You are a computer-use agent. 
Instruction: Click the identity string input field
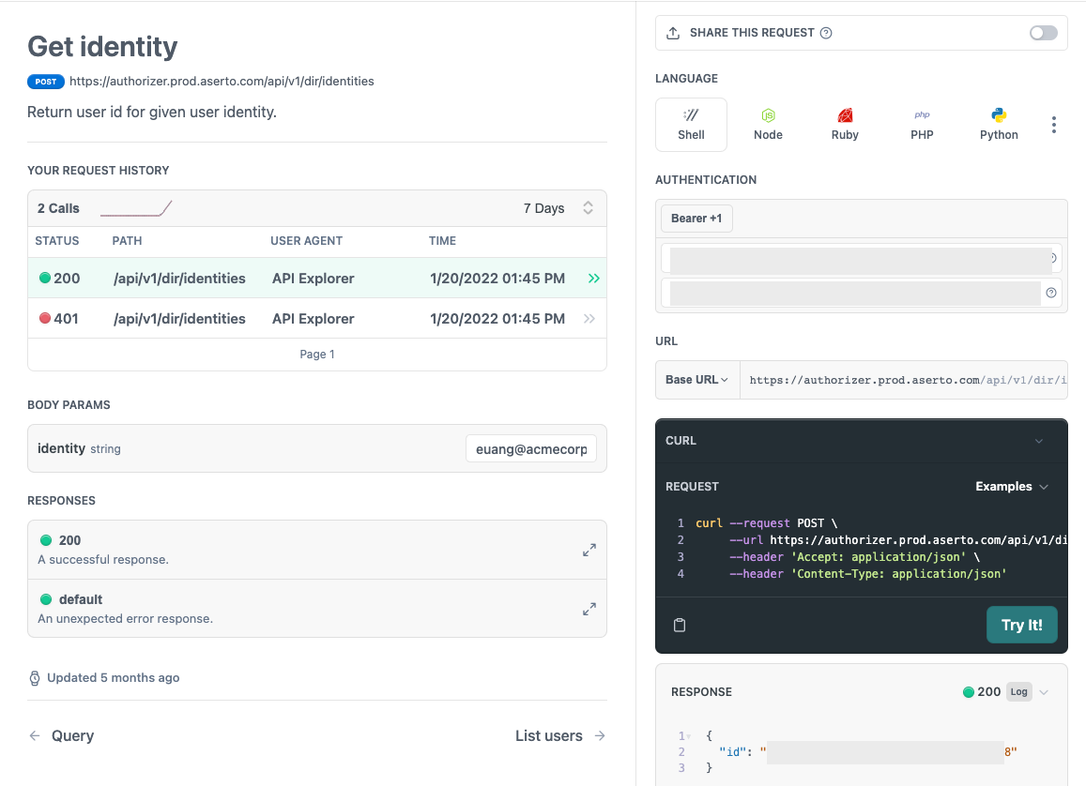[531, 449]
